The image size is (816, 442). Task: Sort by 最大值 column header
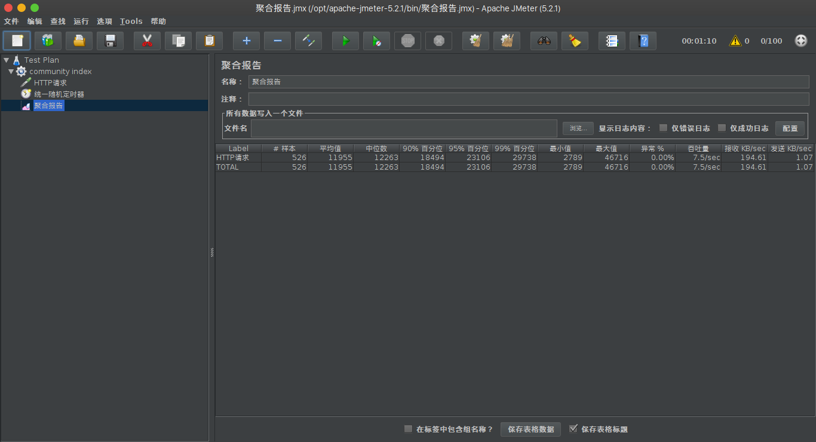(606, 148)
